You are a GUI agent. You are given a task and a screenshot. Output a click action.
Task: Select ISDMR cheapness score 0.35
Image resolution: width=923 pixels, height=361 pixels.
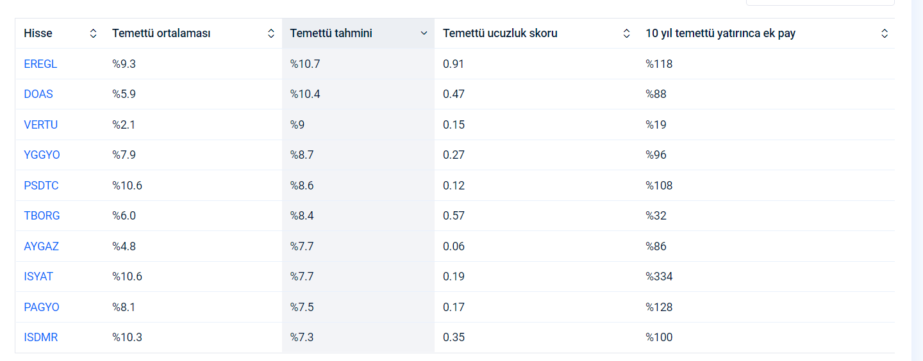(x=454, y=337)
